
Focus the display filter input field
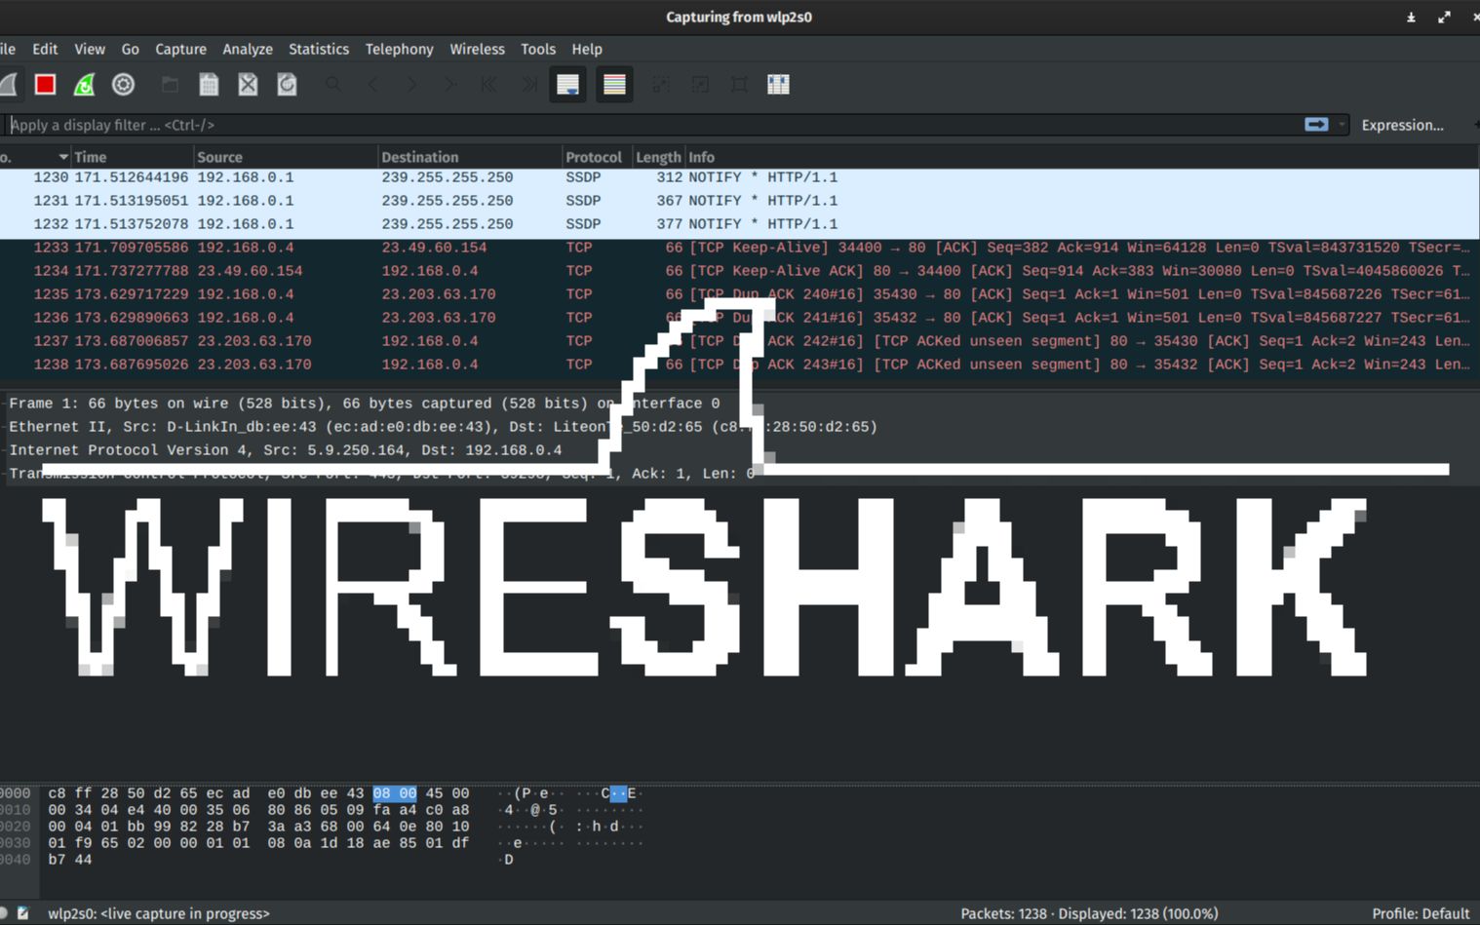pos(653,125)
